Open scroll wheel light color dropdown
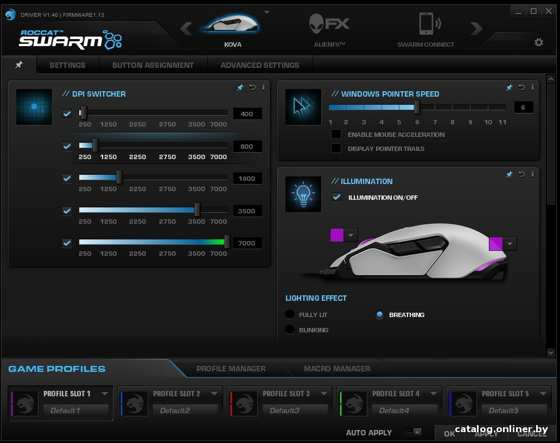This screenshot has height=443, width=560. click(351, 235)
